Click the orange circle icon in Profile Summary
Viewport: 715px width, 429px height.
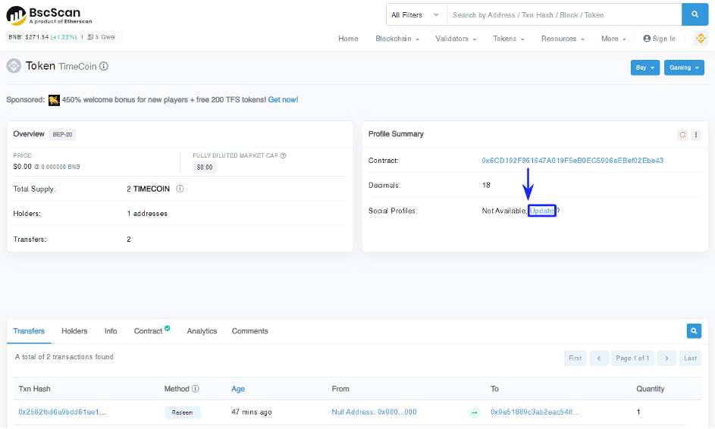[x=682, y=134]
